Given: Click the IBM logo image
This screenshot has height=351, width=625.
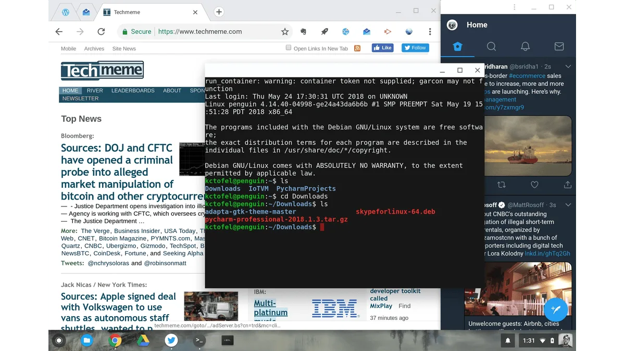Looking at the screenshot, I should (x=334, y=308).
